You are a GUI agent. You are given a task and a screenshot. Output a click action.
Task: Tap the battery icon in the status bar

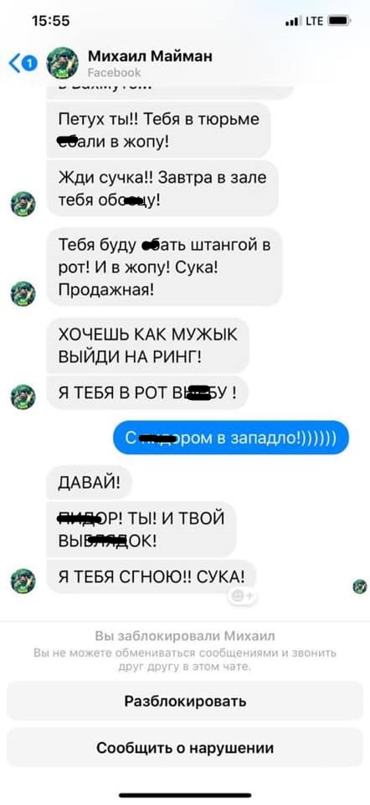tap(339, 21)
